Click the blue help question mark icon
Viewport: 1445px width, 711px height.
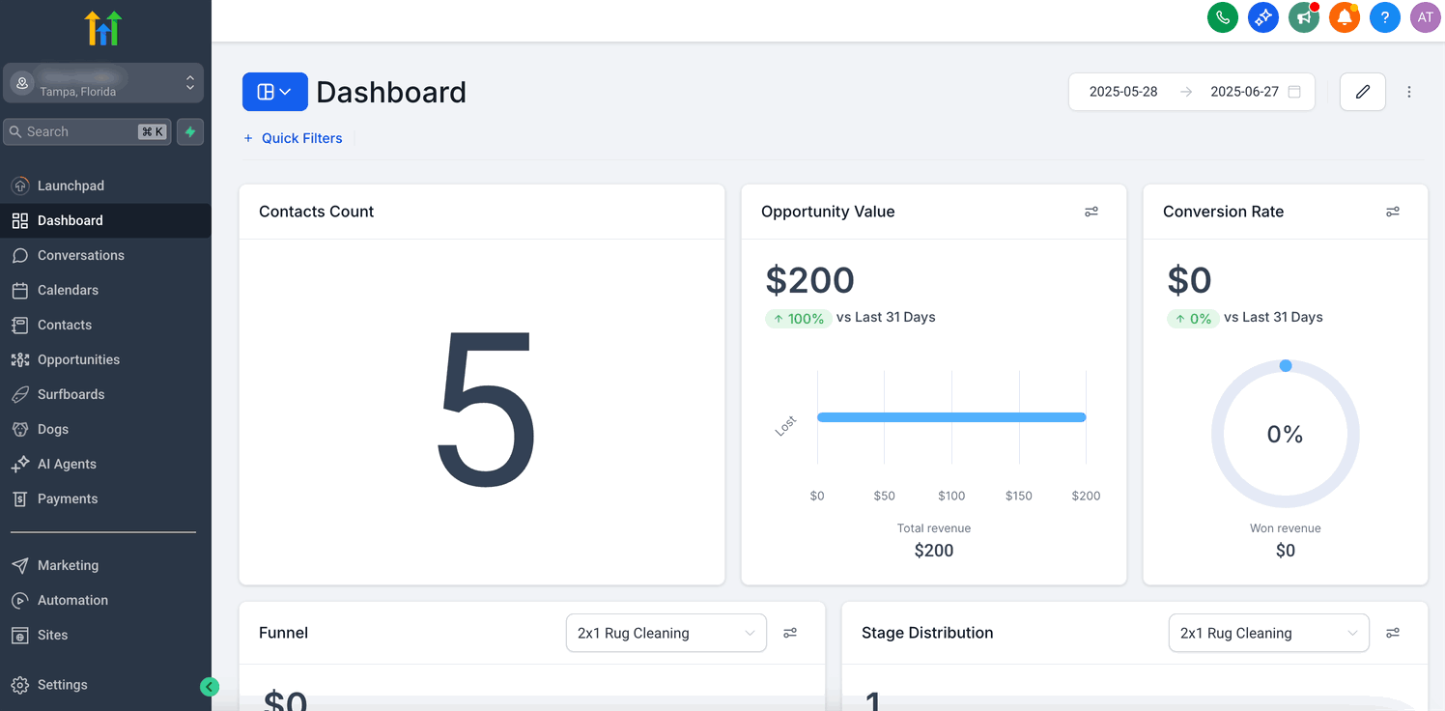pyautogui.click(x=1385, y=17)
